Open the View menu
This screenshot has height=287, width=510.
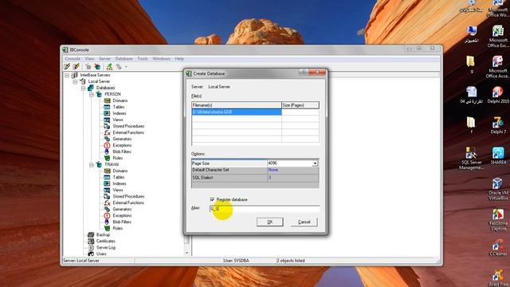click(89, 58)
